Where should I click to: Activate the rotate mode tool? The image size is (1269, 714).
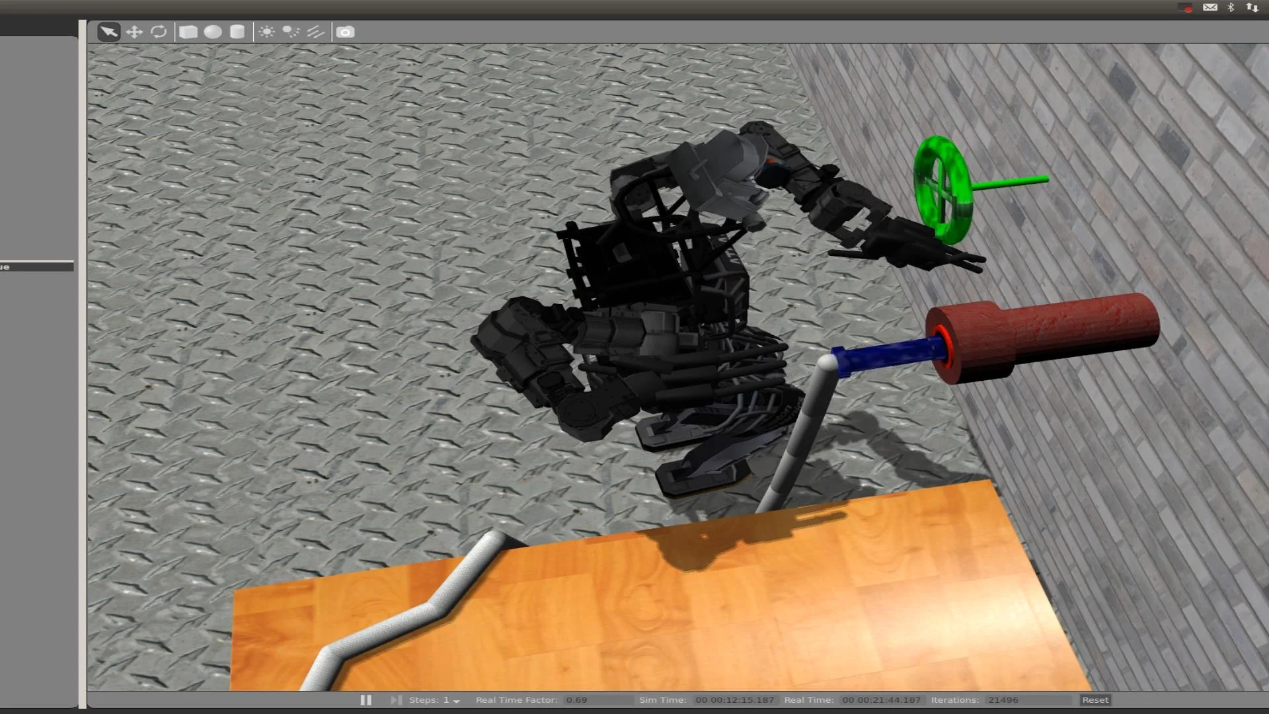pyautogui.click(x=159, y=32)
